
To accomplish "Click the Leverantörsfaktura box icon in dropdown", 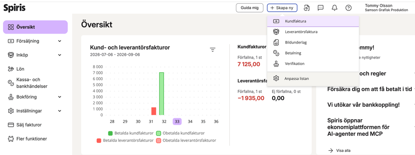I will click(x=276, y=32).
